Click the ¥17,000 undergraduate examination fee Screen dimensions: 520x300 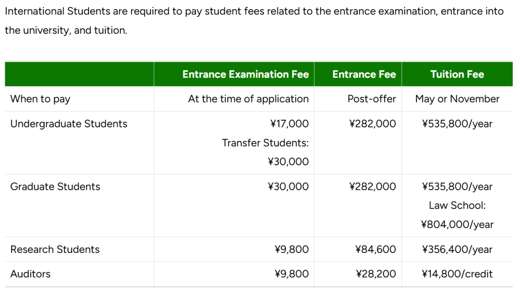click(x=289, y=124)
